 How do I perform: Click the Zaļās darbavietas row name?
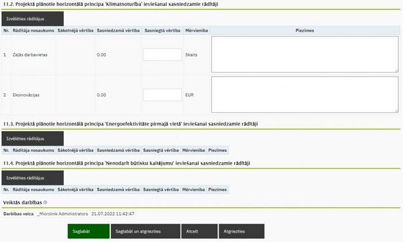coord(30,54)
